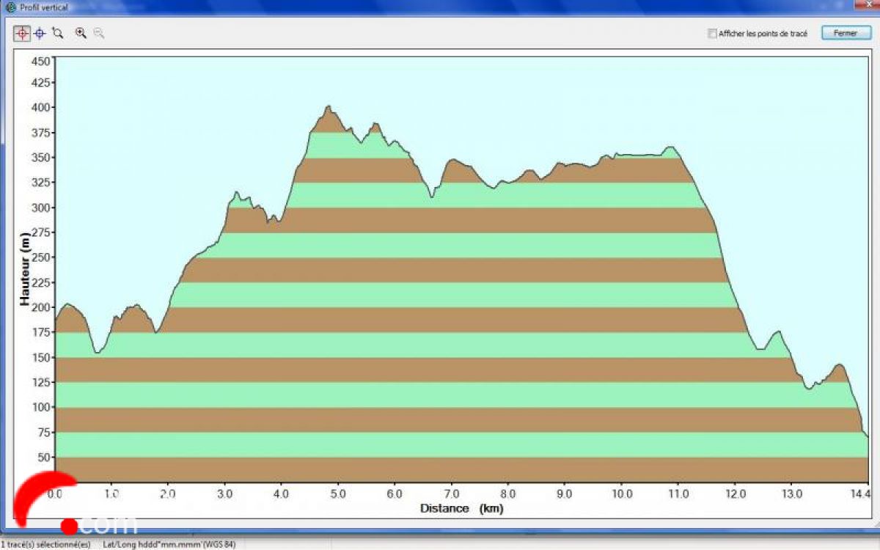Click the 450 value on height axis

41,61
